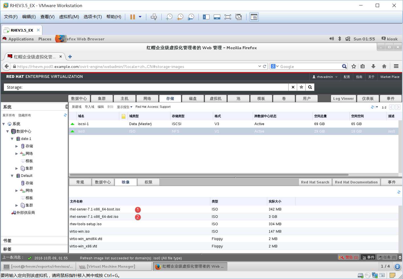Open the rhevadmin user dropdown
This screenshot has width=403, height=279.
coord(325,77)
